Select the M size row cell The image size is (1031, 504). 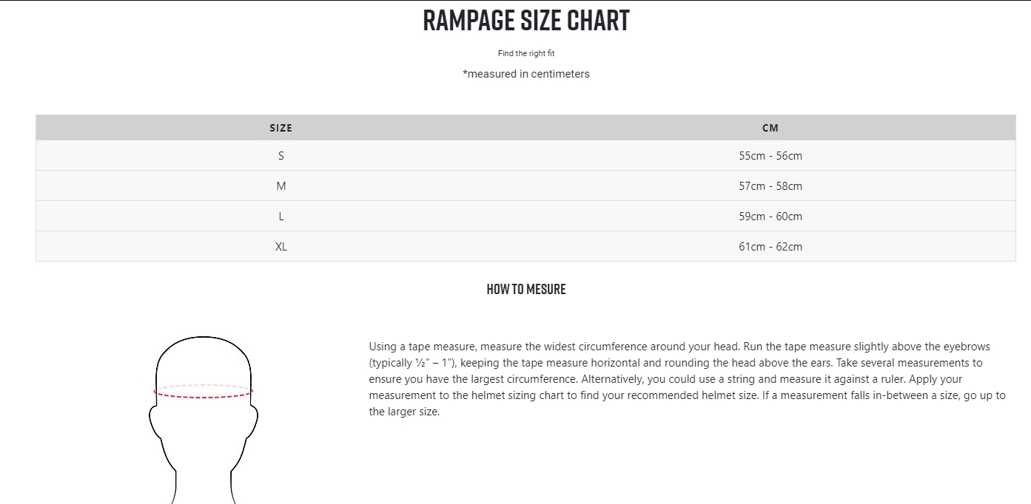point(281,186)
